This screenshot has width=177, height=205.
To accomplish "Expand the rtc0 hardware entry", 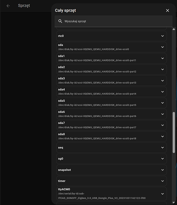I will tap(112, 36).
